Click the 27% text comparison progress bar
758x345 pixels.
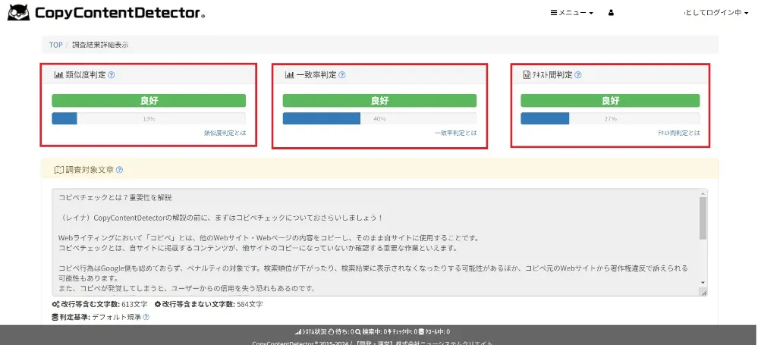coord(610,118)
